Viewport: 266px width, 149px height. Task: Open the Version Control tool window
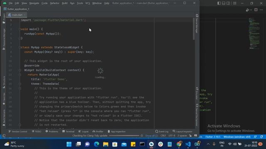click(x=18, y=132)
